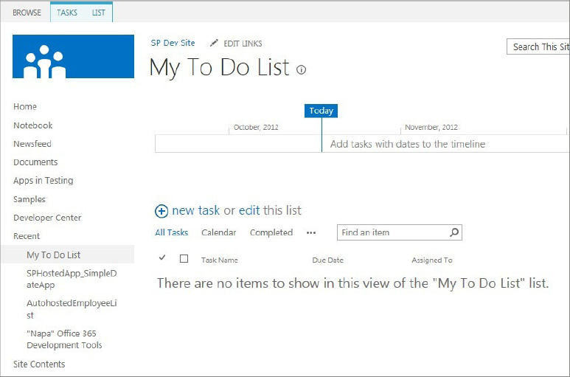The height and width of the screenshot is (377, 570).
Task: Open Notebook from the sidebar
Action: (32, 125)
